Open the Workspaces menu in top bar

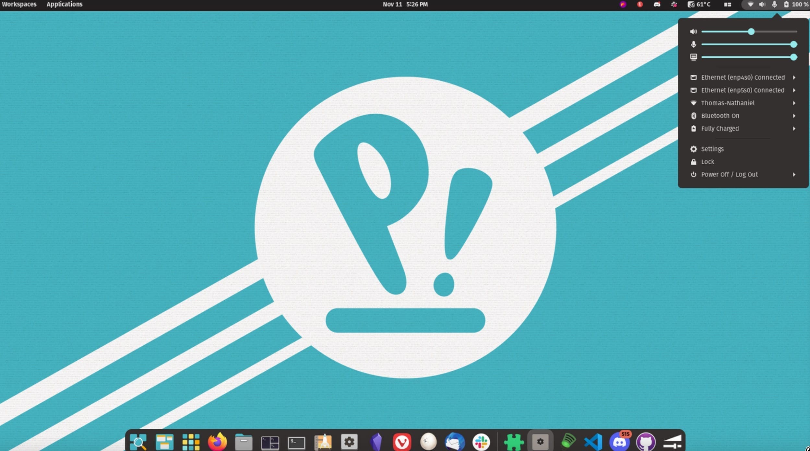tap(19, 5)
